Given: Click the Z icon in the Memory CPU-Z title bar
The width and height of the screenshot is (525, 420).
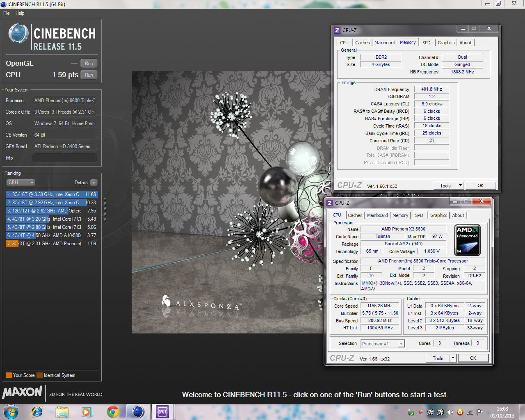Looking at the screenshot, I should 337,30.
